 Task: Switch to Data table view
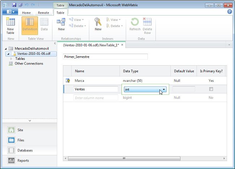tap(44, 25)
